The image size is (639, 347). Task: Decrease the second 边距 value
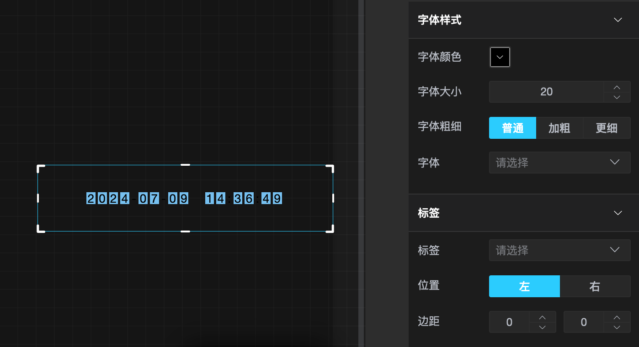617,327
